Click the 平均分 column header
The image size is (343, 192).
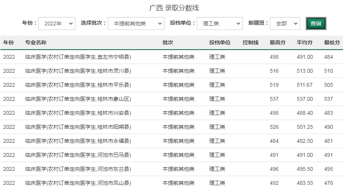point(304,42)
